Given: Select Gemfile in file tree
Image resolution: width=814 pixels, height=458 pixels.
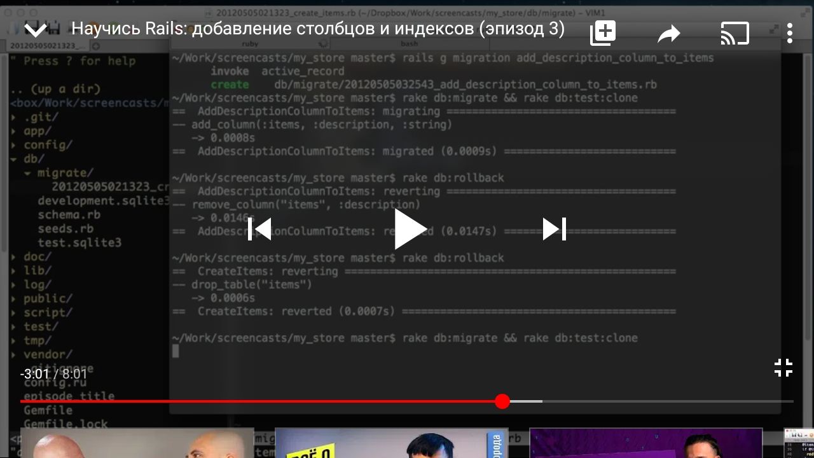Looking at the screenshot, I should coord(48,410).
